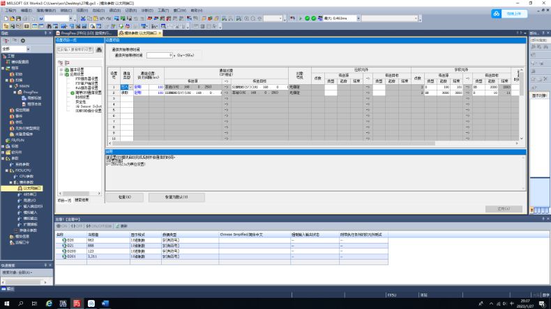Click the collapse-all icon above the settings item tree

[x=67, y=63]
